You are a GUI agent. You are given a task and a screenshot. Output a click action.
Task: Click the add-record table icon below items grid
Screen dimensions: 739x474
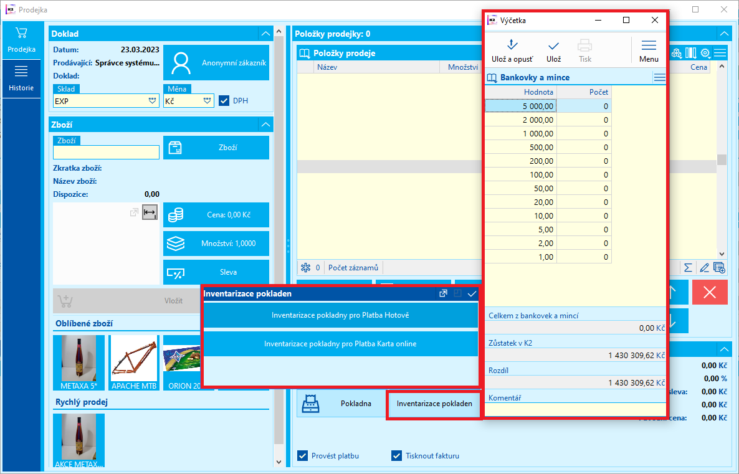tap(719, 268)
